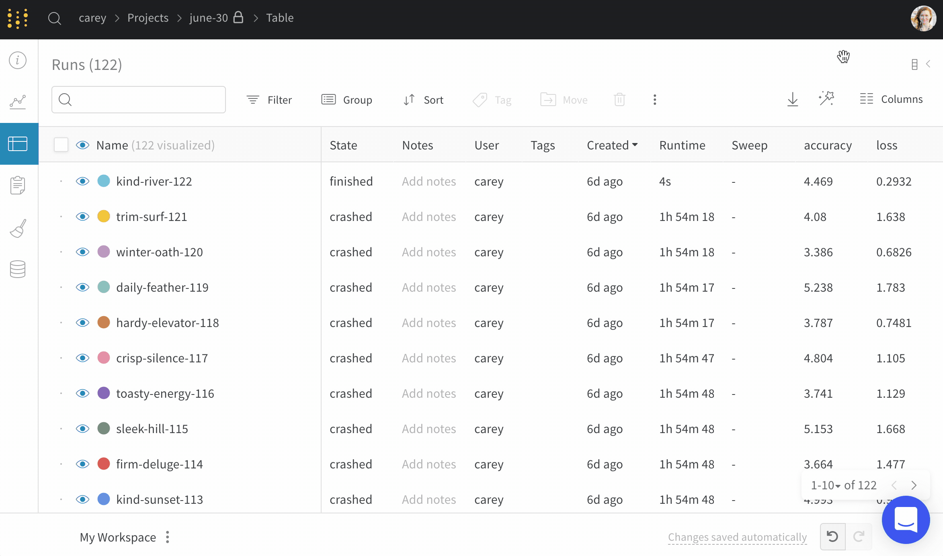Hide the crisp-silence-117 run with its eye toggle
Screen dimensions: 943x556
click(82, 358)
